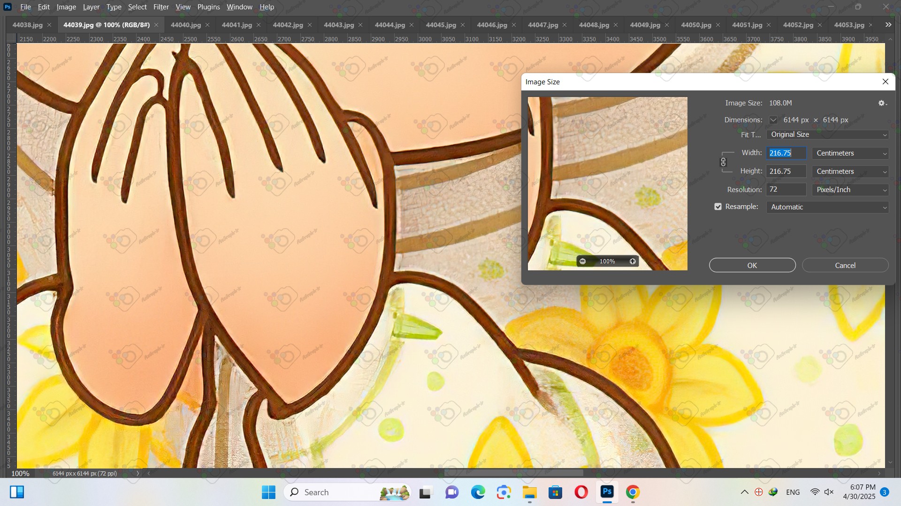This screenshot has height=506, width=901.
Task: Open the Resample Automatic method dropdown
Action: [827, 207]
